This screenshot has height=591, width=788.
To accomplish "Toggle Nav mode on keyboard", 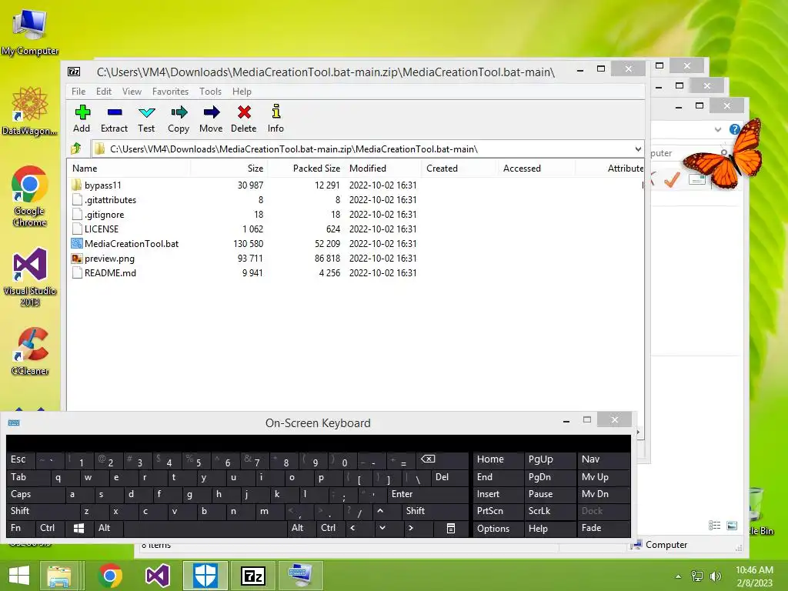I will click(x=603, y=459).
